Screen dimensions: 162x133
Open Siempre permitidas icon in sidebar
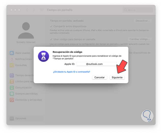pos(12,94)
